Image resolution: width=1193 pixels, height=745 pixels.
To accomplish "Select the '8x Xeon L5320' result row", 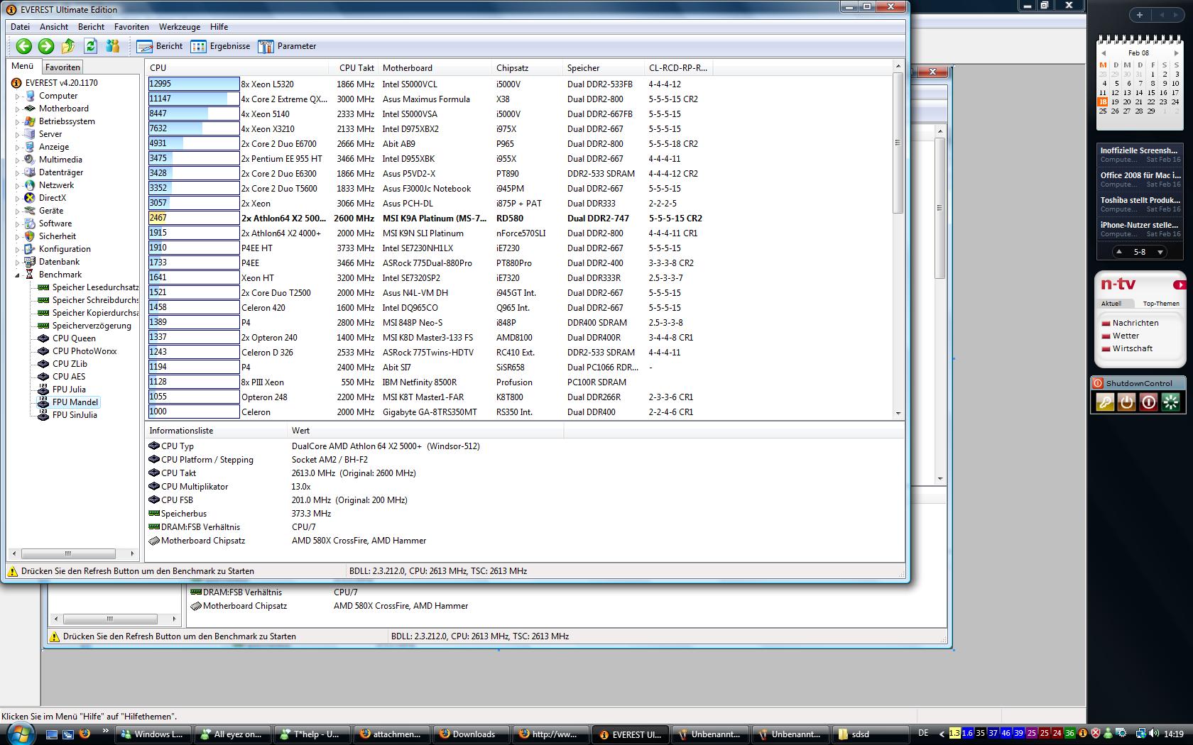I will (x=430, y=84).
